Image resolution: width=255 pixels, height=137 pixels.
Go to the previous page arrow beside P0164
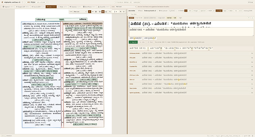25,2
